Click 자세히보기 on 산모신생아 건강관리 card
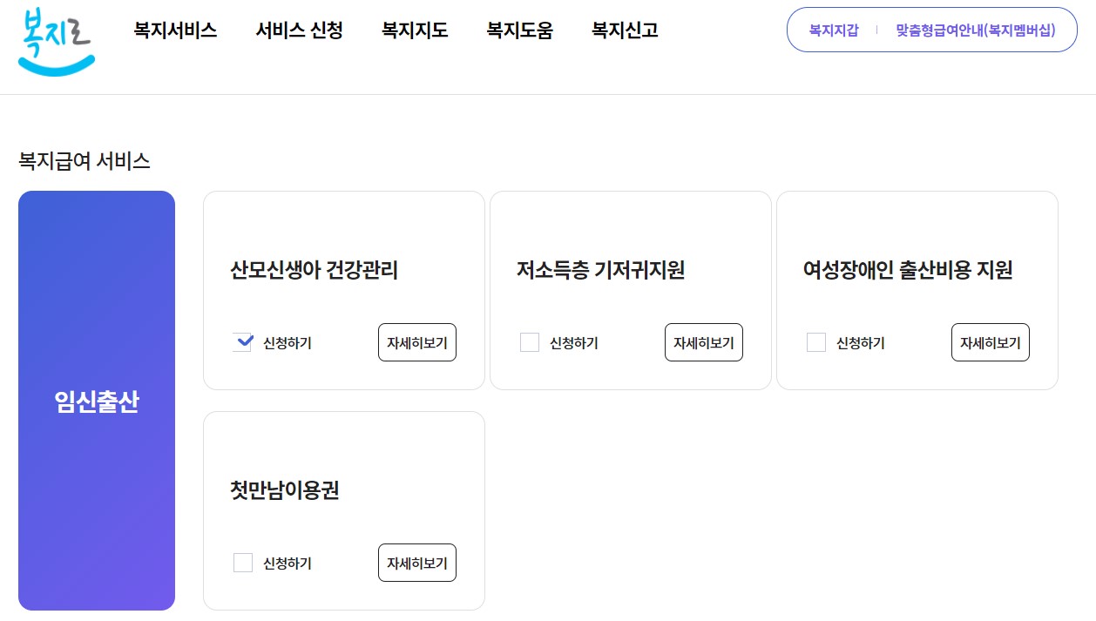This screenshot has height=621, width=1096. pos(416,342)
